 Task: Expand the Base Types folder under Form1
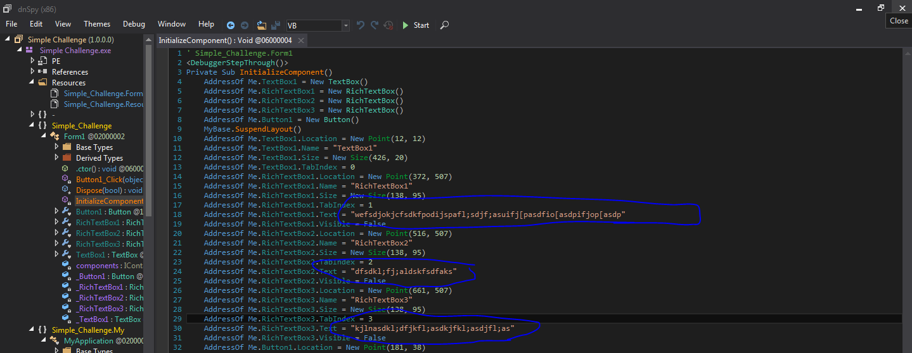click(x=57, y=147)
